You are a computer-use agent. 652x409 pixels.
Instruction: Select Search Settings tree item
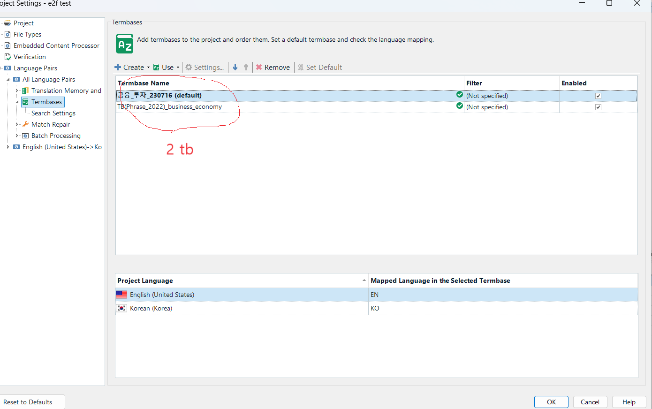pos(53,113)
